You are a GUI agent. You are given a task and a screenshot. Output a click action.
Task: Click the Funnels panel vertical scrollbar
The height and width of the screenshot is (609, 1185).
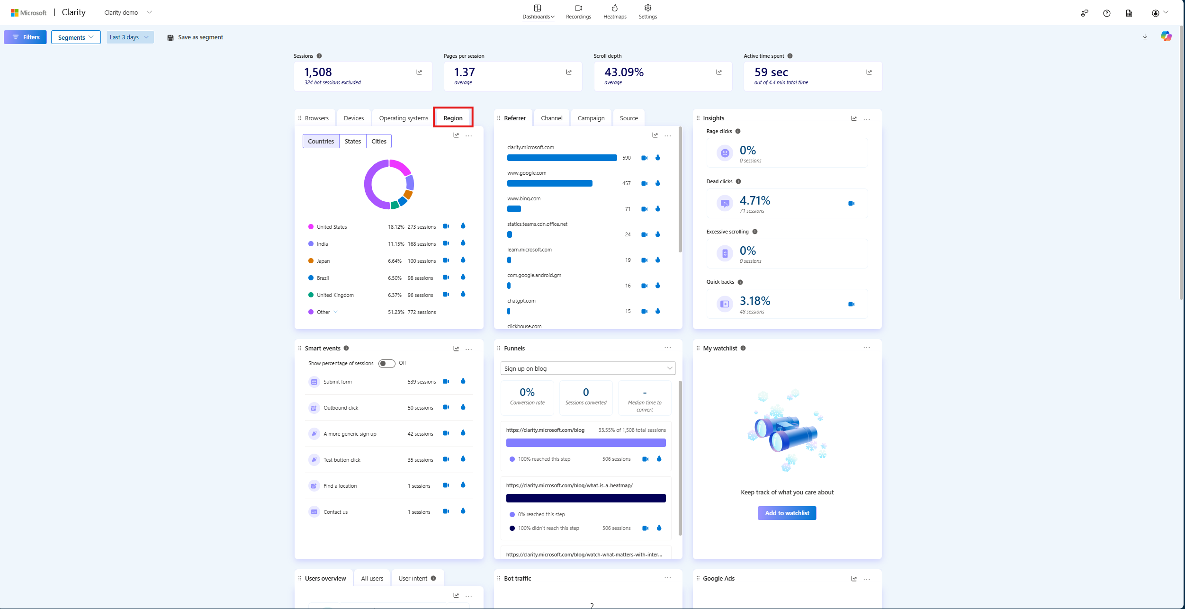pos(680,457)
